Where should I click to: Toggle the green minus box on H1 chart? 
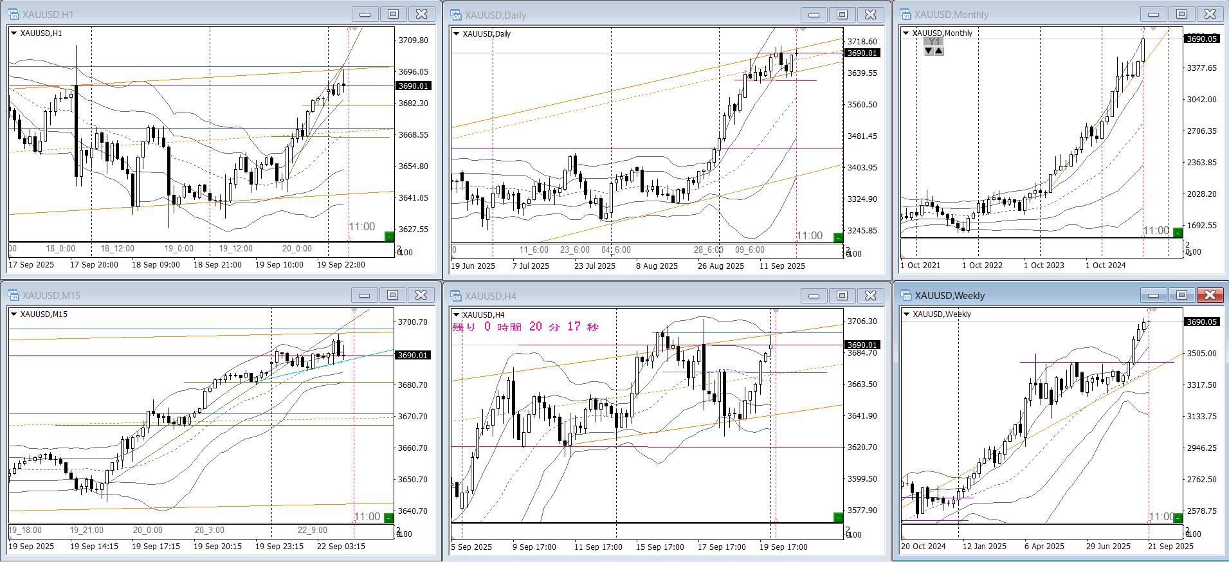(388, 237)
